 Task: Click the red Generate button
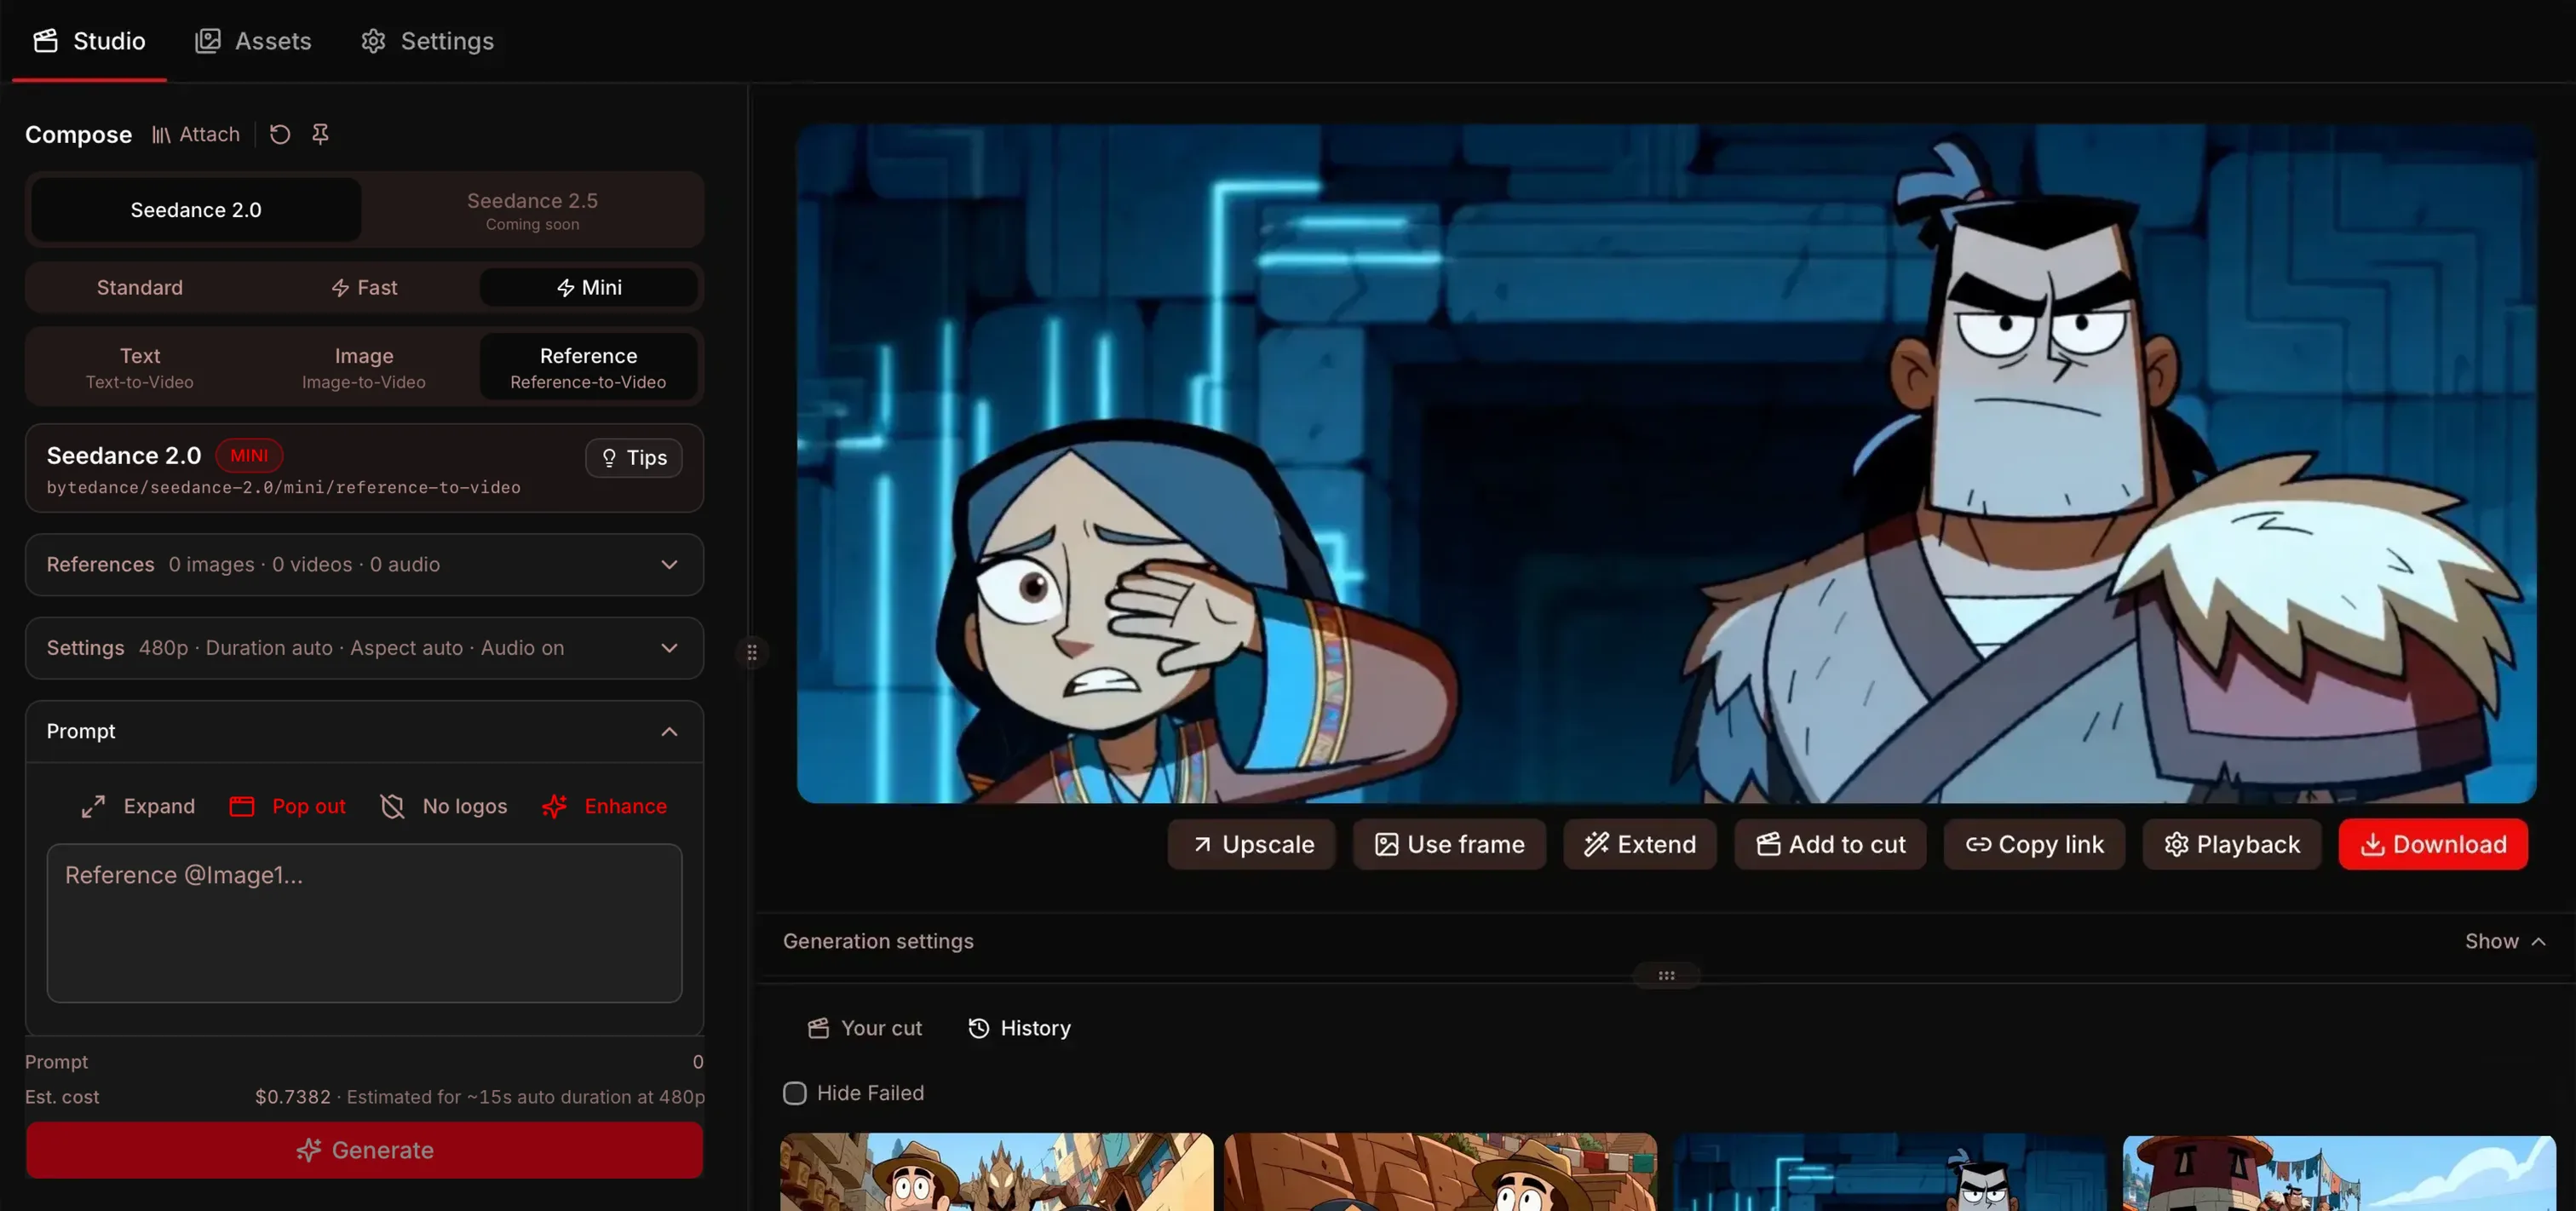[x=364, y=1150]
